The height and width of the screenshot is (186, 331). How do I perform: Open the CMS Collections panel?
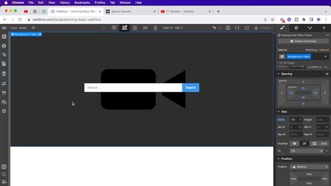[x=4, y=74]
